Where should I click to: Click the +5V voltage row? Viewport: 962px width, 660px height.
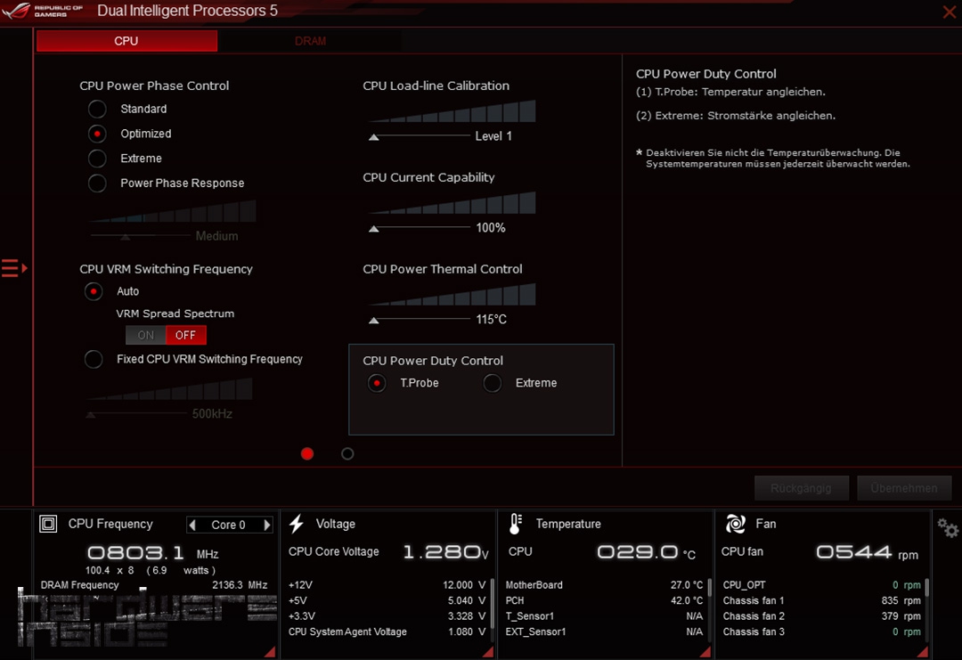pyautogui.click(x=387, y=600)
